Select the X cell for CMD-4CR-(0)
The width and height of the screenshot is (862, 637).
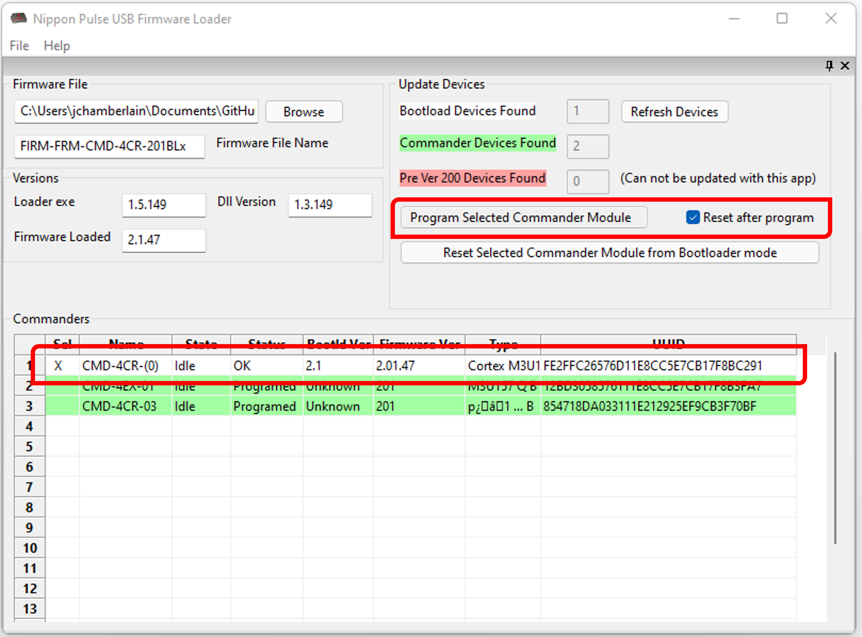click(62, 366)
